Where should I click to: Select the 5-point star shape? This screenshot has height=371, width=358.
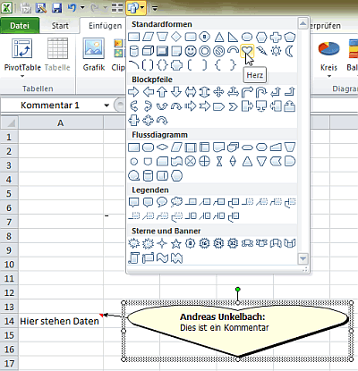[176, 243]
